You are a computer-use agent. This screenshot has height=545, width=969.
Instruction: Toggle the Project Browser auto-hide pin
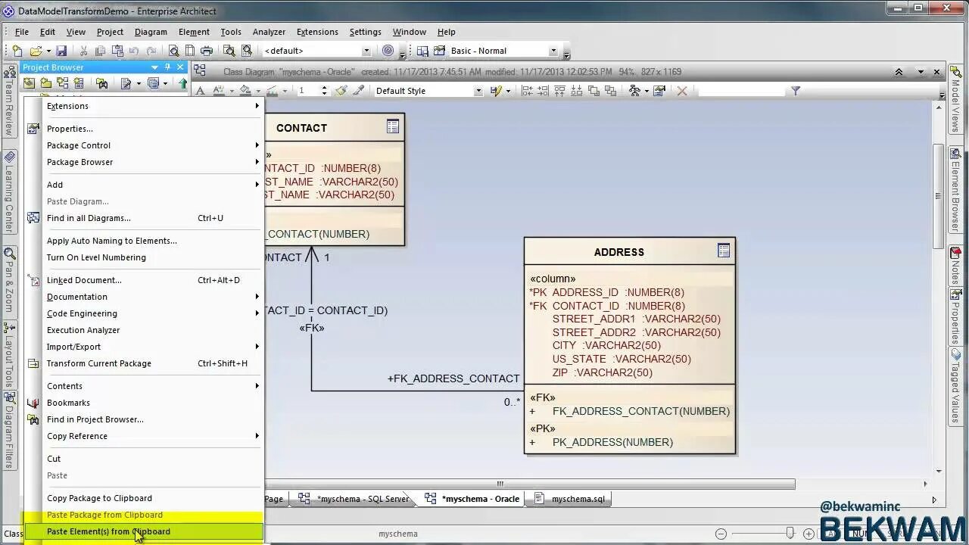click(x=167, y=67)
